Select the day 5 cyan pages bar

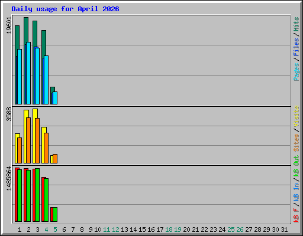tap(55, 98)
